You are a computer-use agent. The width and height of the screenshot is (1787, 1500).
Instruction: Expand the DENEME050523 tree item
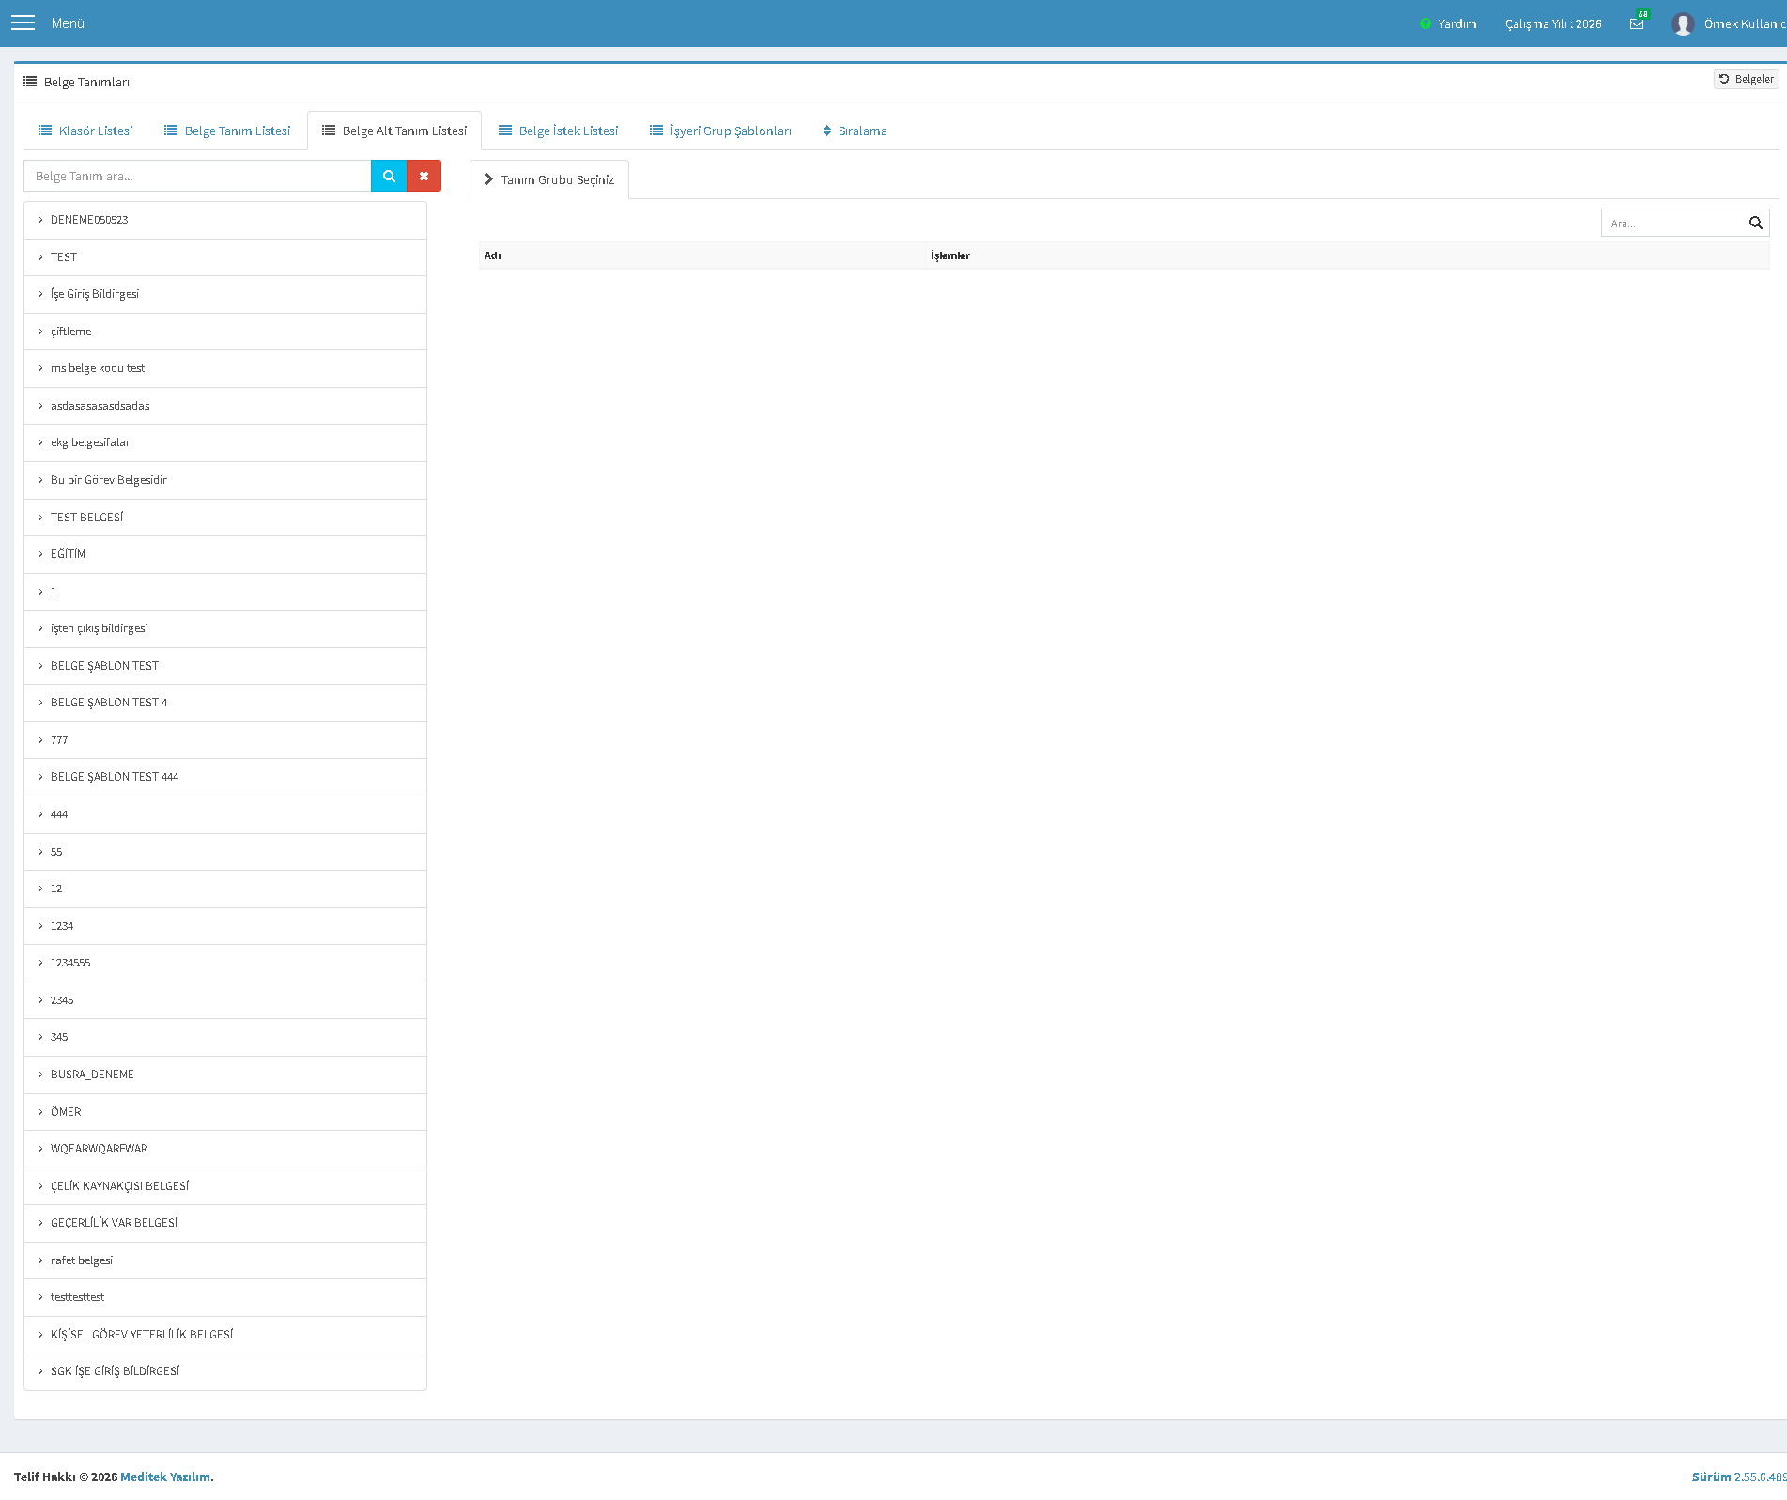point(225,220)
